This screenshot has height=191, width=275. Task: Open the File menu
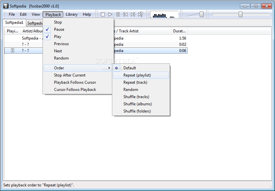pos(12,14)
